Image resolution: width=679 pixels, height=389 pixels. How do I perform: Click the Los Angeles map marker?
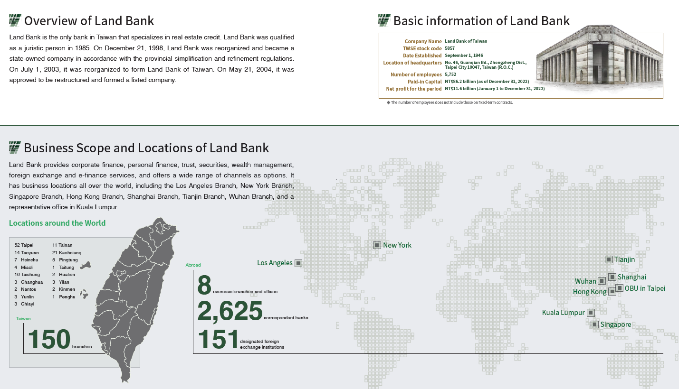(298, 263)
